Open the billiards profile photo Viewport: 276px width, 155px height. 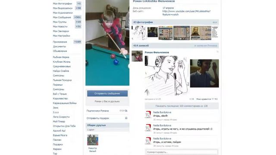107,43
